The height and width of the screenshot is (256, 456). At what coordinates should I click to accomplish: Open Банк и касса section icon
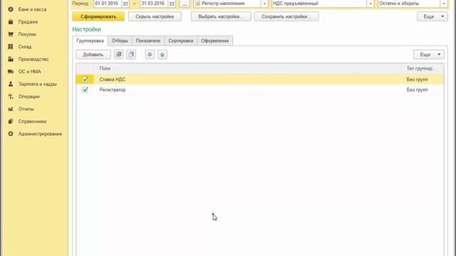pyautogui.click(x=11, y=9)
